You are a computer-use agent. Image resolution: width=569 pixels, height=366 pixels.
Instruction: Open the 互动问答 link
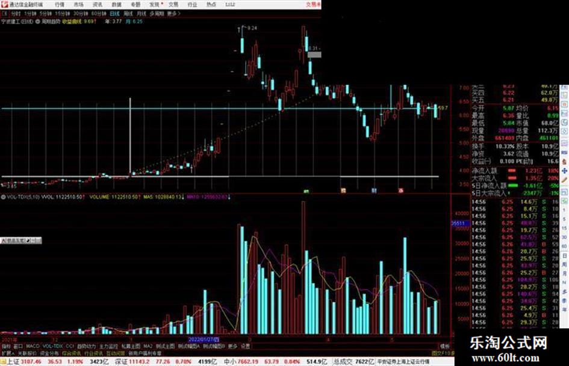116,353
